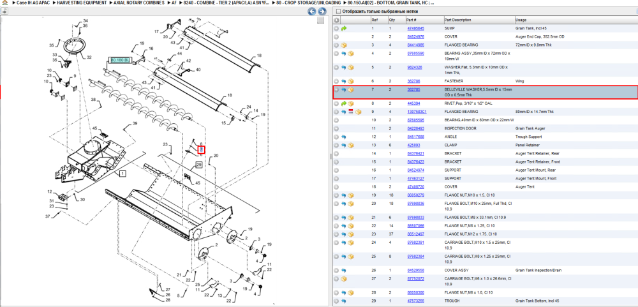Click blue arrow on CARRIAGE BOLT,M8 row
This screenshot has width=638, height=307.
coord(343,257)
